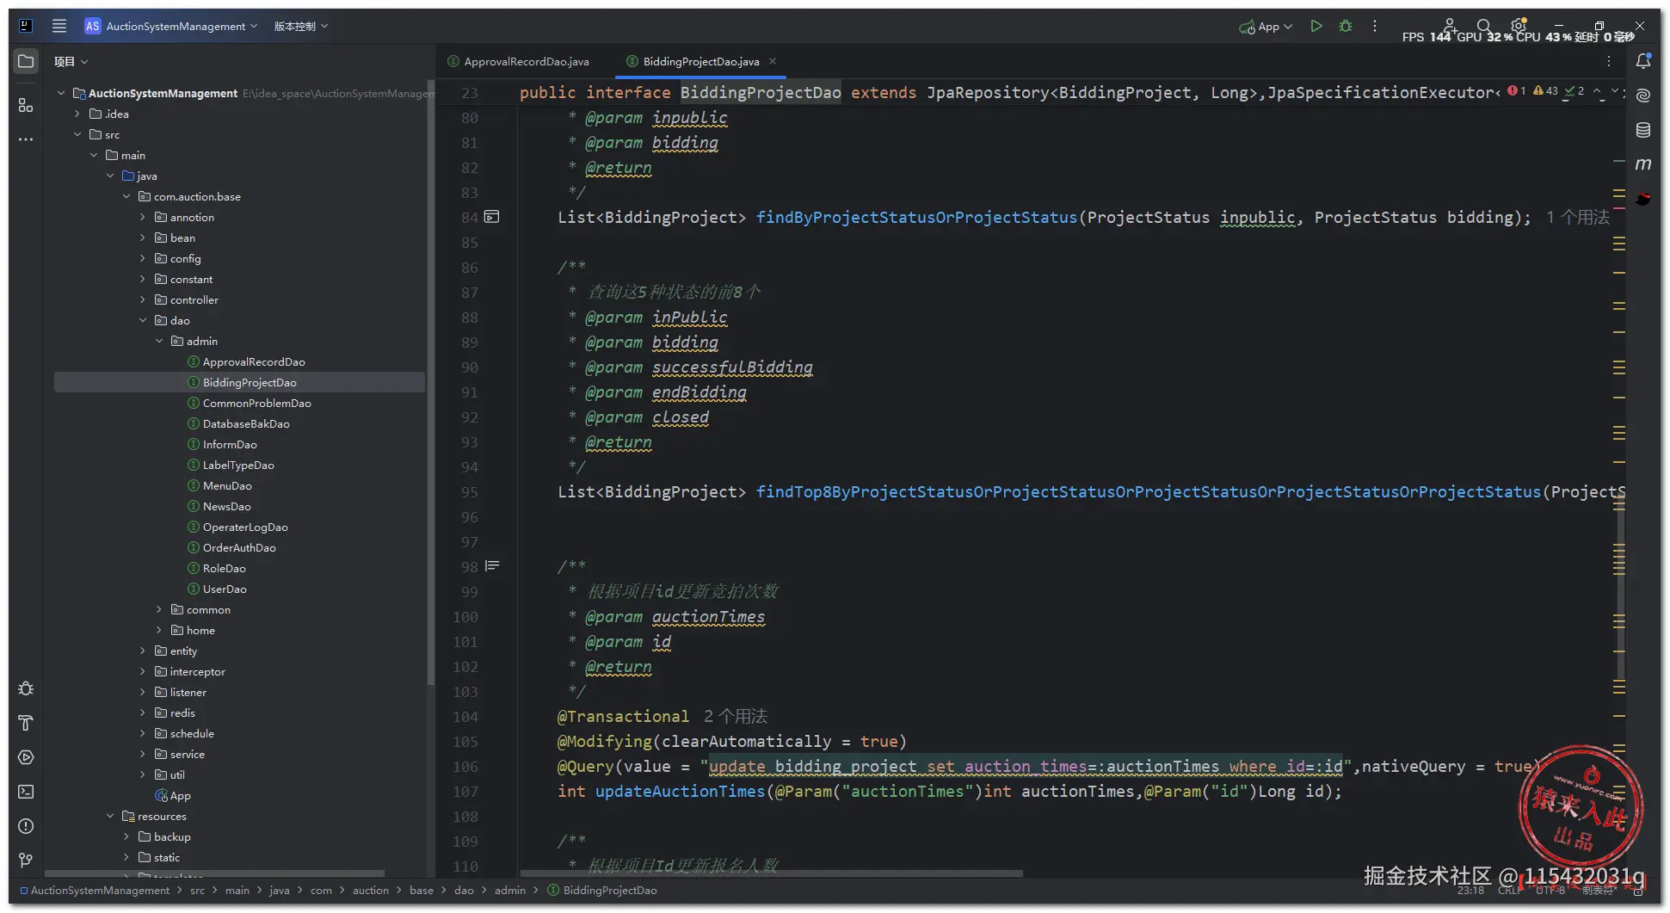Screen dimensions: 1670x913
Task: Expand the entity package
Action: 143,651
